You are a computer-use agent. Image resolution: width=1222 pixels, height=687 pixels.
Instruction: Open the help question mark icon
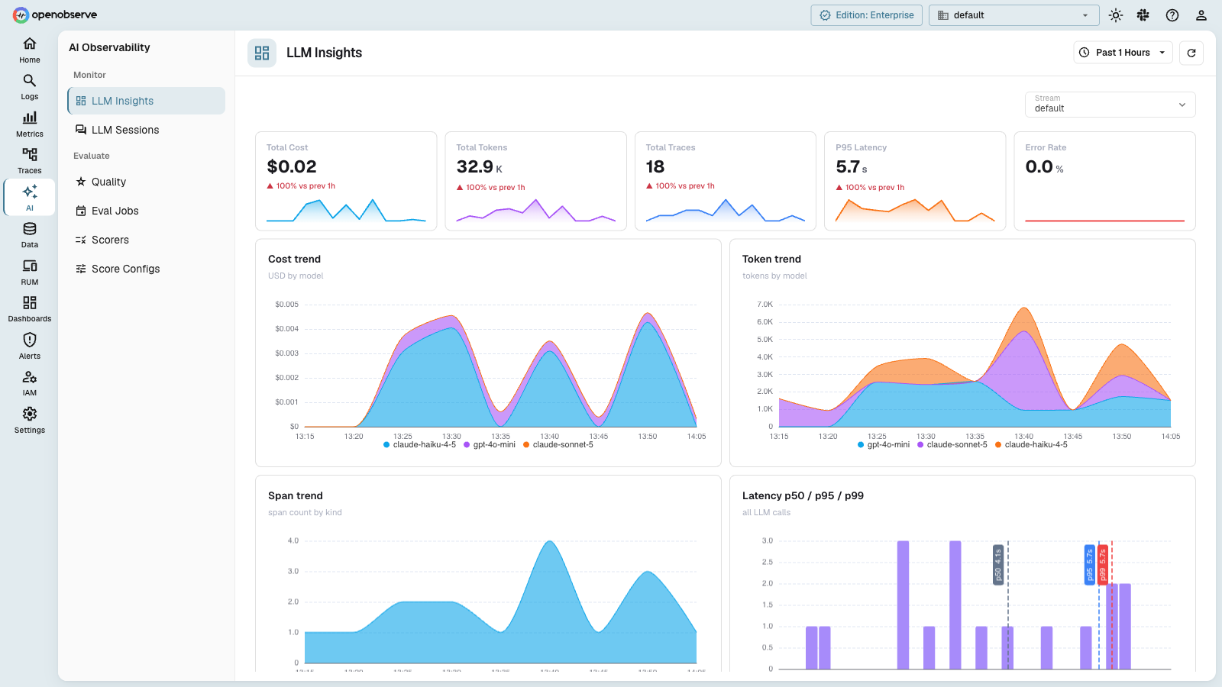(x=1172, y=15)
